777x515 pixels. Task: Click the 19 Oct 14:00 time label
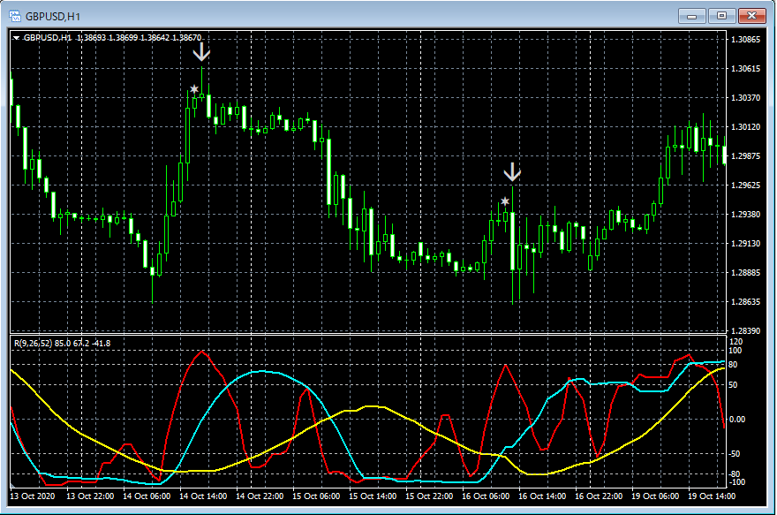pyautogui.click(x=712, y=496)
